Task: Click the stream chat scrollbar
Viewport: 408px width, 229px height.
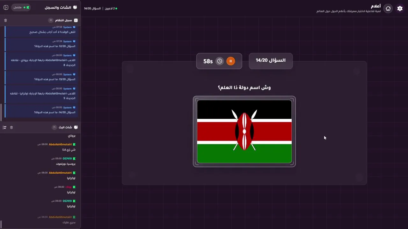Action: click(1, 224)
